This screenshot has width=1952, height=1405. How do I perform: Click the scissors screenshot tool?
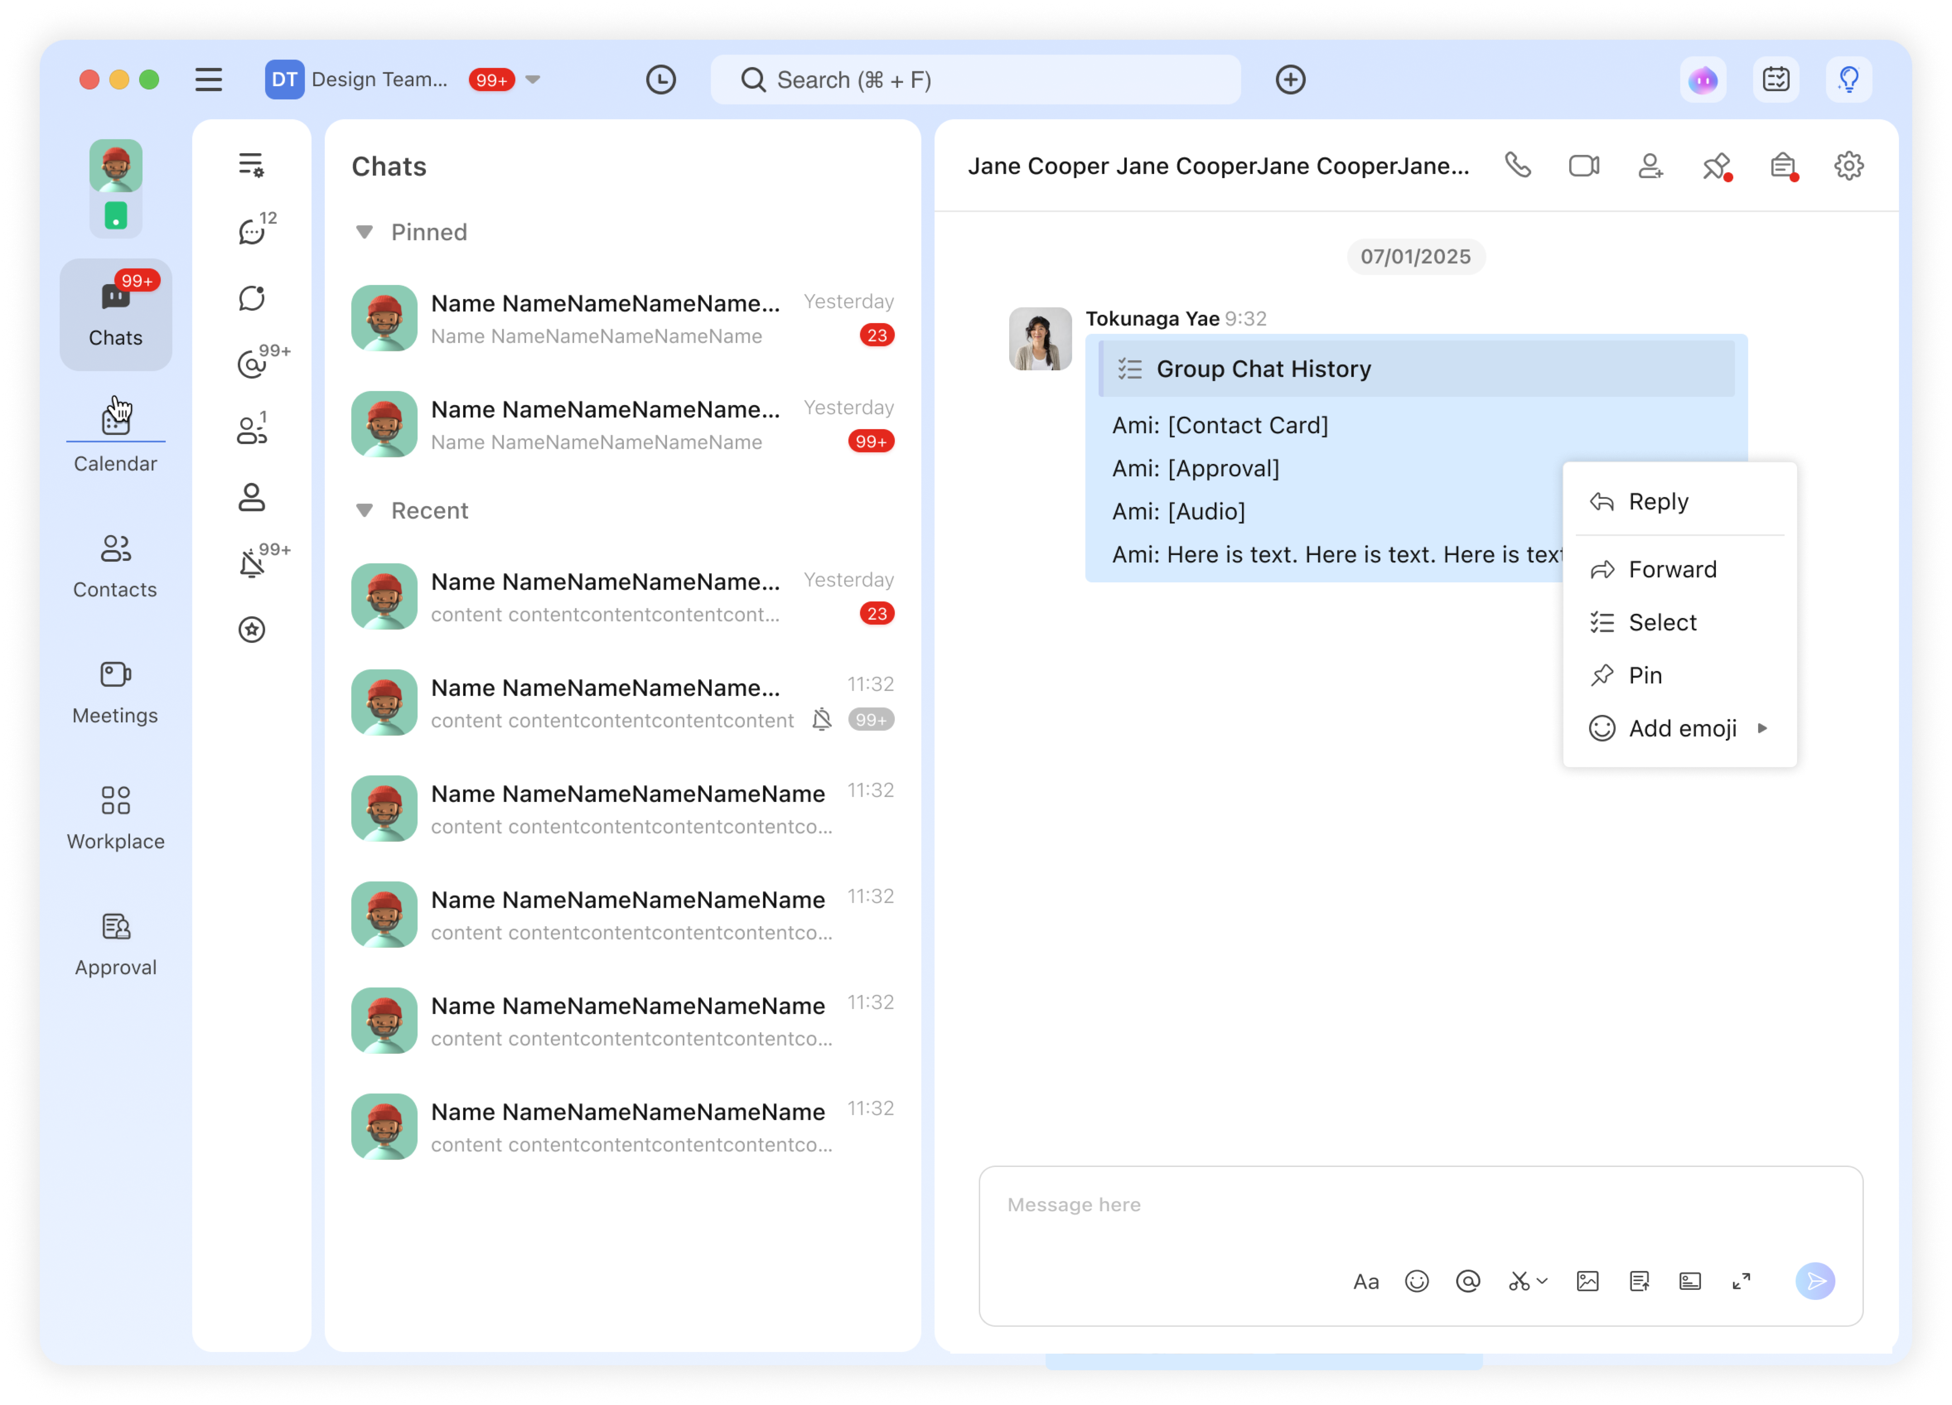[x=1519, y=1281]
